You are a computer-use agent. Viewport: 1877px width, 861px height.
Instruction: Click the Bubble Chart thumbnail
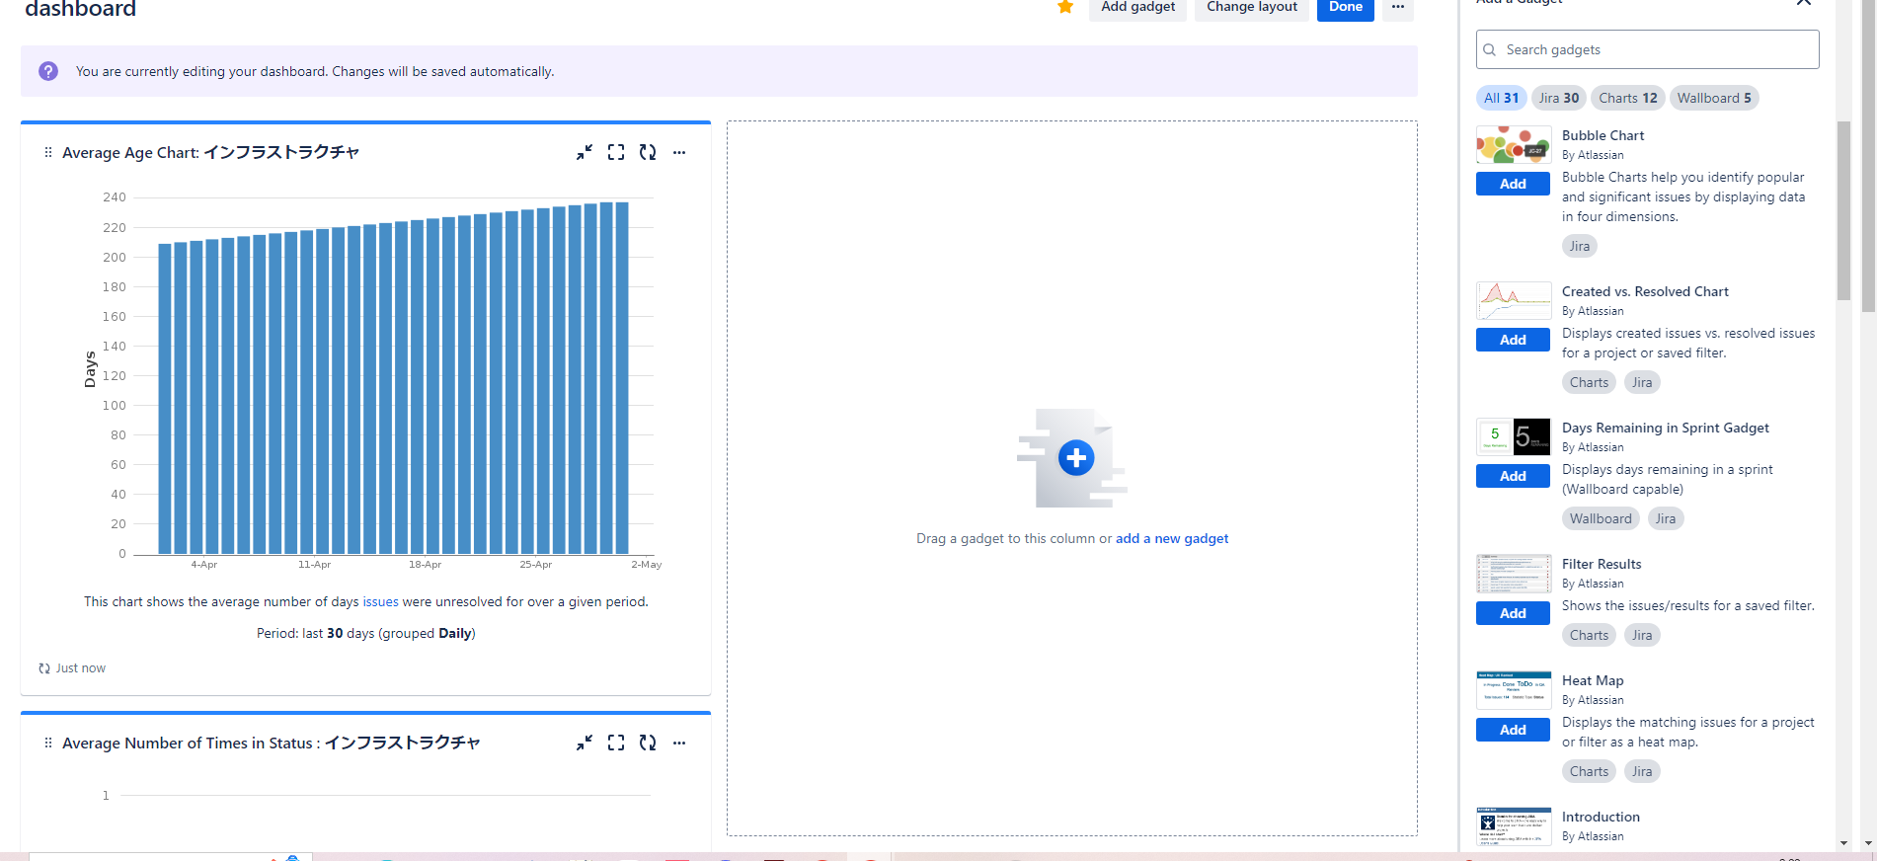point(1513,145)
